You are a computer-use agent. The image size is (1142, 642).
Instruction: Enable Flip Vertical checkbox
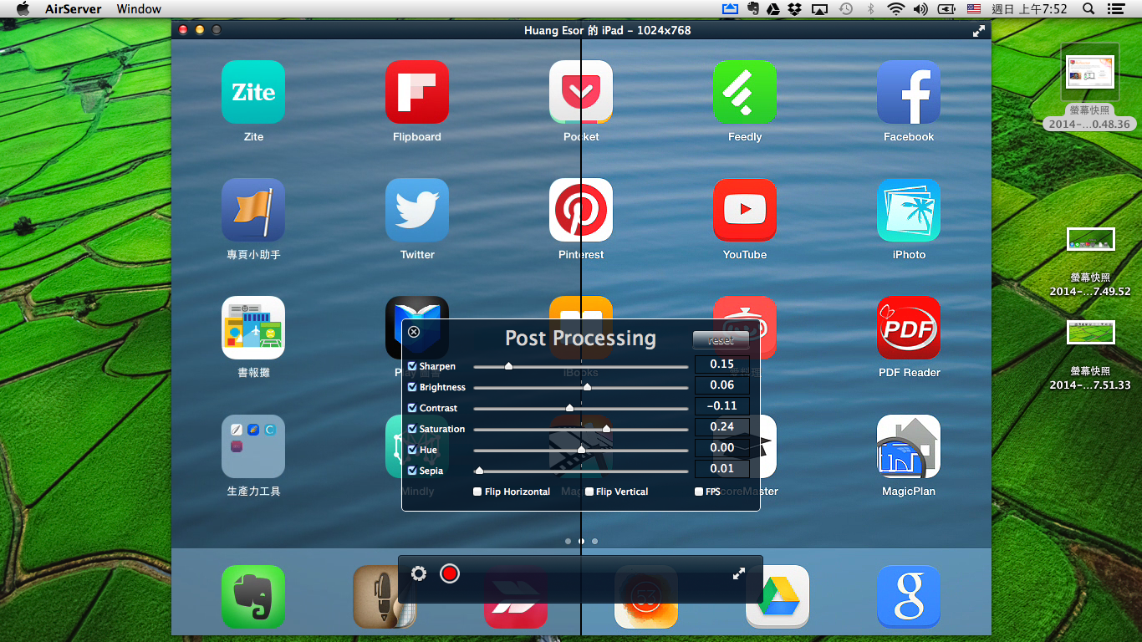click(589, 492)
